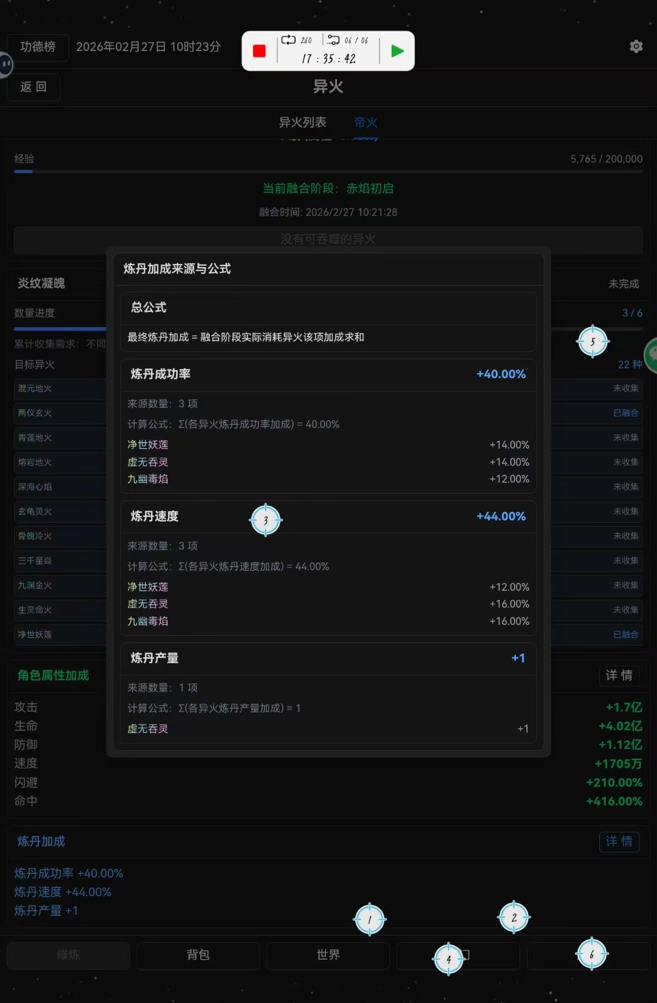The width and height of the screenshot is (657, 1003).
Task: Open 详情 for 炼丹加成
Action: click(619, 841)
